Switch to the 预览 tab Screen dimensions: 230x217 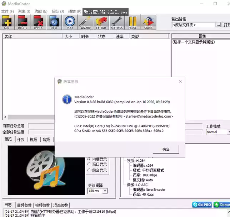[x=8, y=139]
